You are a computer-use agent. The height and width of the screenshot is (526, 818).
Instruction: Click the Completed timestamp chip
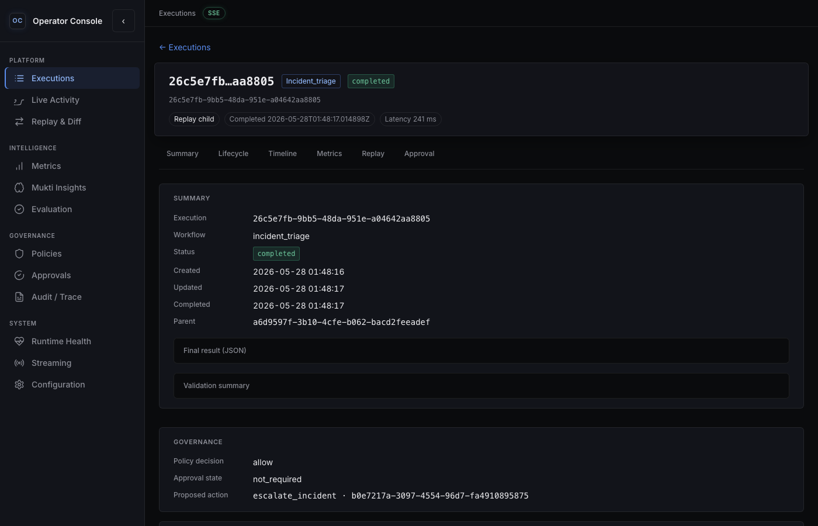coord(299,119)
